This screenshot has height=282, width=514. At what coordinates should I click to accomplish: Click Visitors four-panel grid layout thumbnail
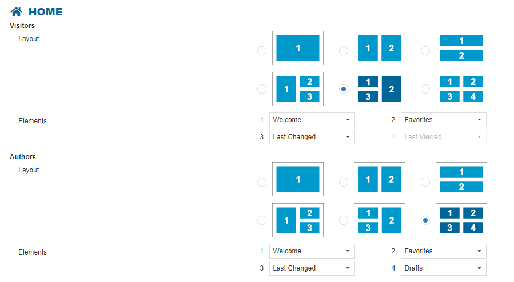pos(461,89)
